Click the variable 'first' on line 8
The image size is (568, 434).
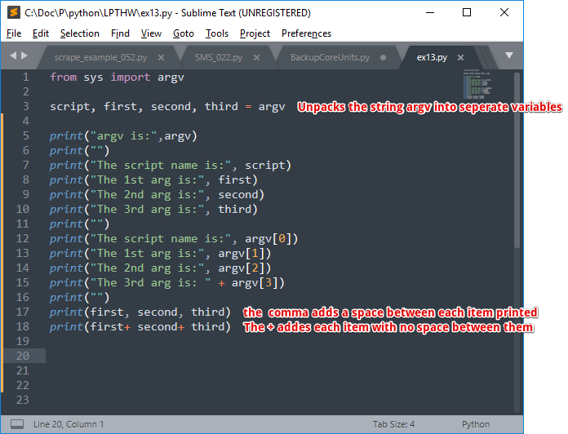tap(235, 180)
